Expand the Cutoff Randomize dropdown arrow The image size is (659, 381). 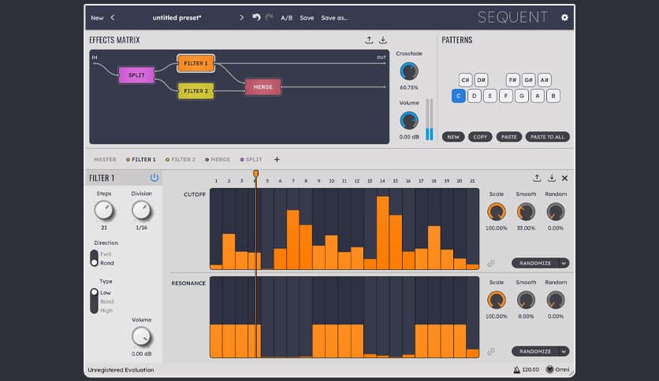(x=564, y=264)
